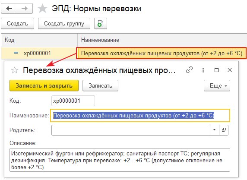Get a link to the item using the chain icon
Screen dimensions: 247x180
point(189,70)
